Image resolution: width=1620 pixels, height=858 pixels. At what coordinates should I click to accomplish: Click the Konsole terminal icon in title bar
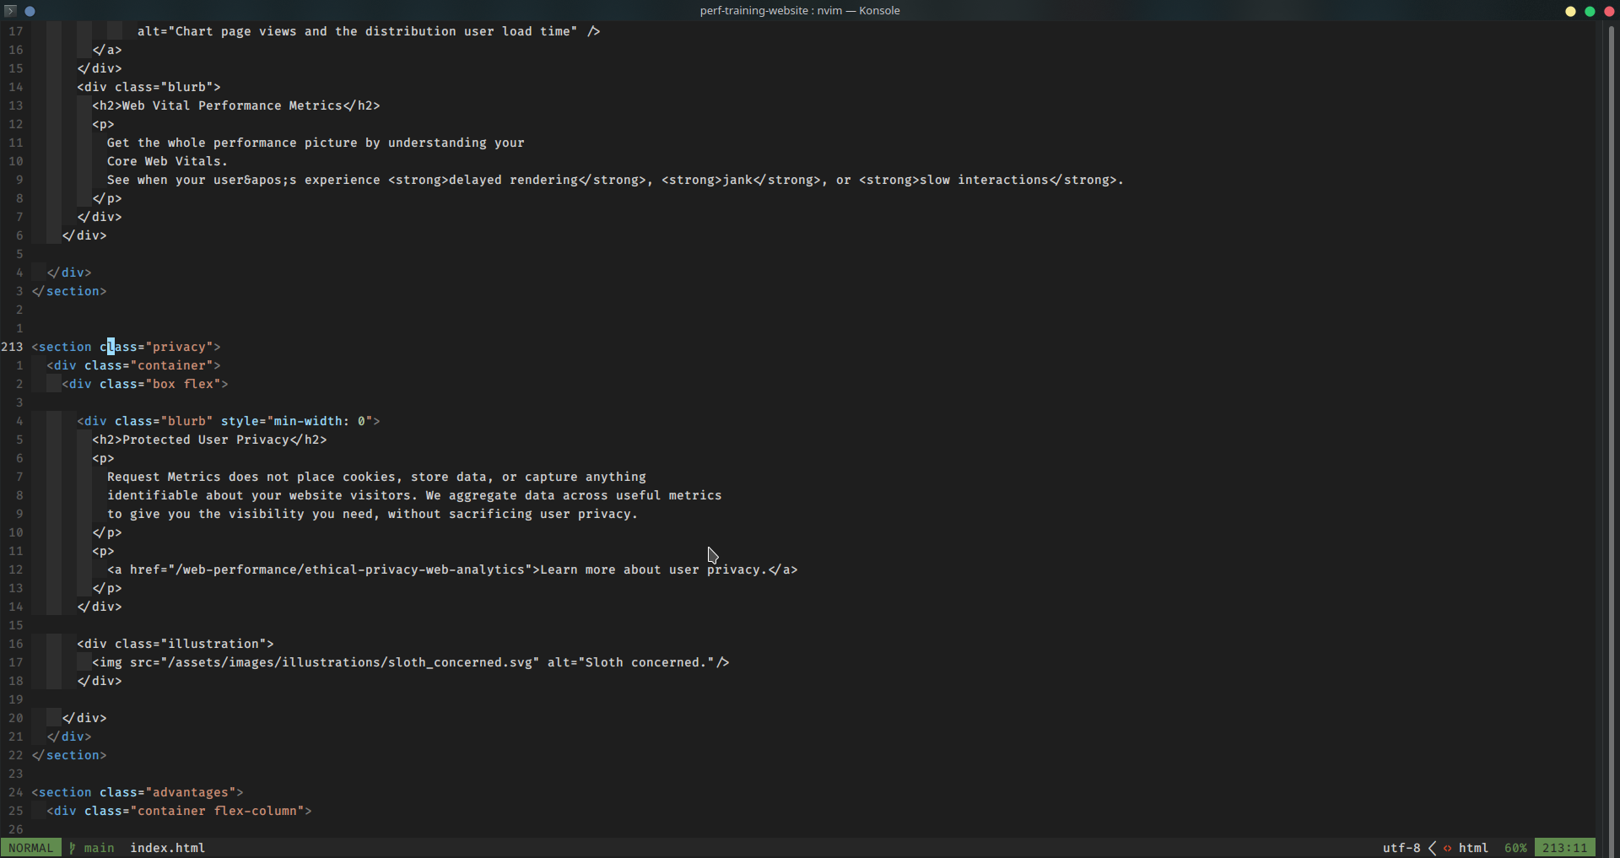click(11, 11)
